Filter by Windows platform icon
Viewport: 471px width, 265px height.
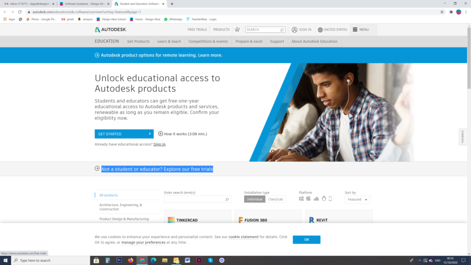pyautogui.click(x=301, y=199)
